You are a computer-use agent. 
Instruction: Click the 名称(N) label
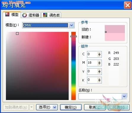coord(85,90)
